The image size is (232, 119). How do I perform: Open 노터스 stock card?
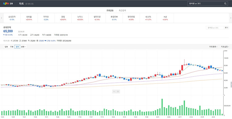click(80, 18)
